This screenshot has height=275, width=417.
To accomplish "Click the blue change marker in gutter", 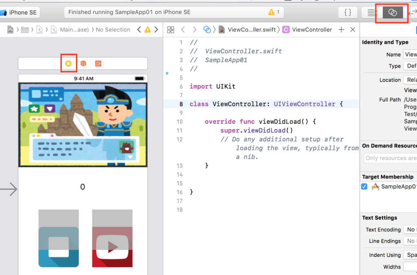I will [167, 73].
